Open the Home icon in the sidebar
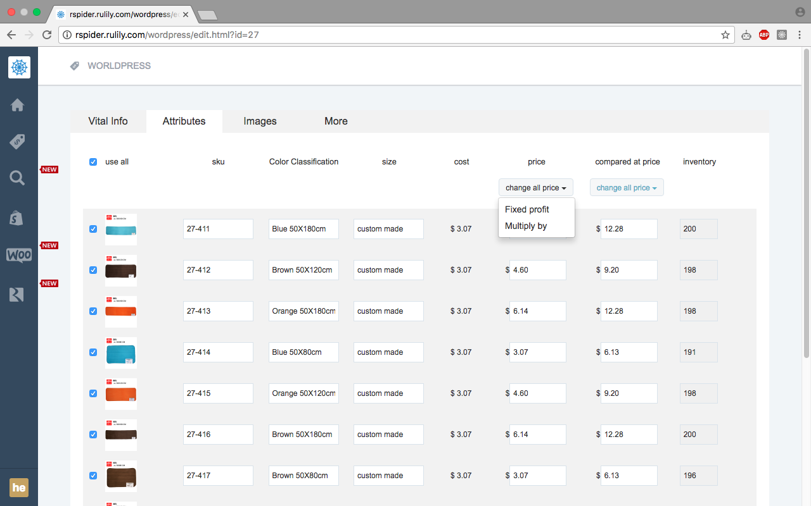The image size is (811, 506). click(x=18, y=105)
